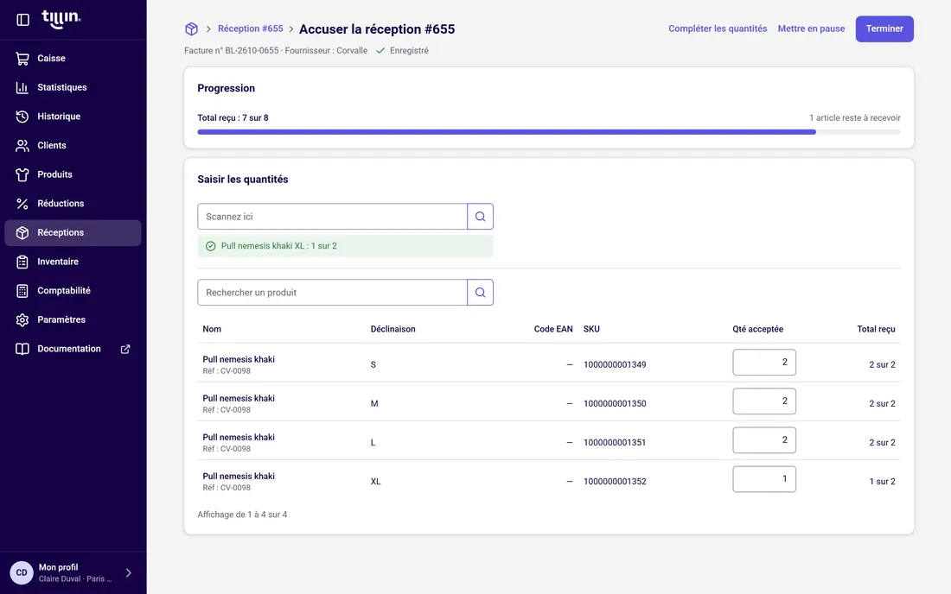Screen dimensions: 951x594
Task: Open Produits via the t-shirt icon
Action: pos(22,174)
